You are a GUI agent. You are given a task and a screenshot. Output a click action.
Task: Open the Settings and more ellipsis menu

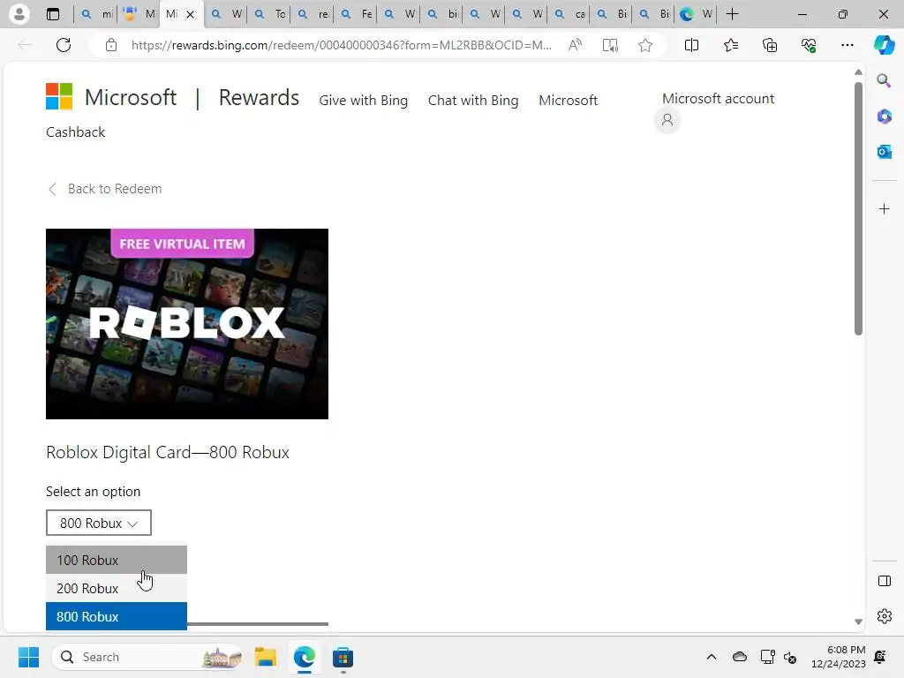(x=847, y=45)
